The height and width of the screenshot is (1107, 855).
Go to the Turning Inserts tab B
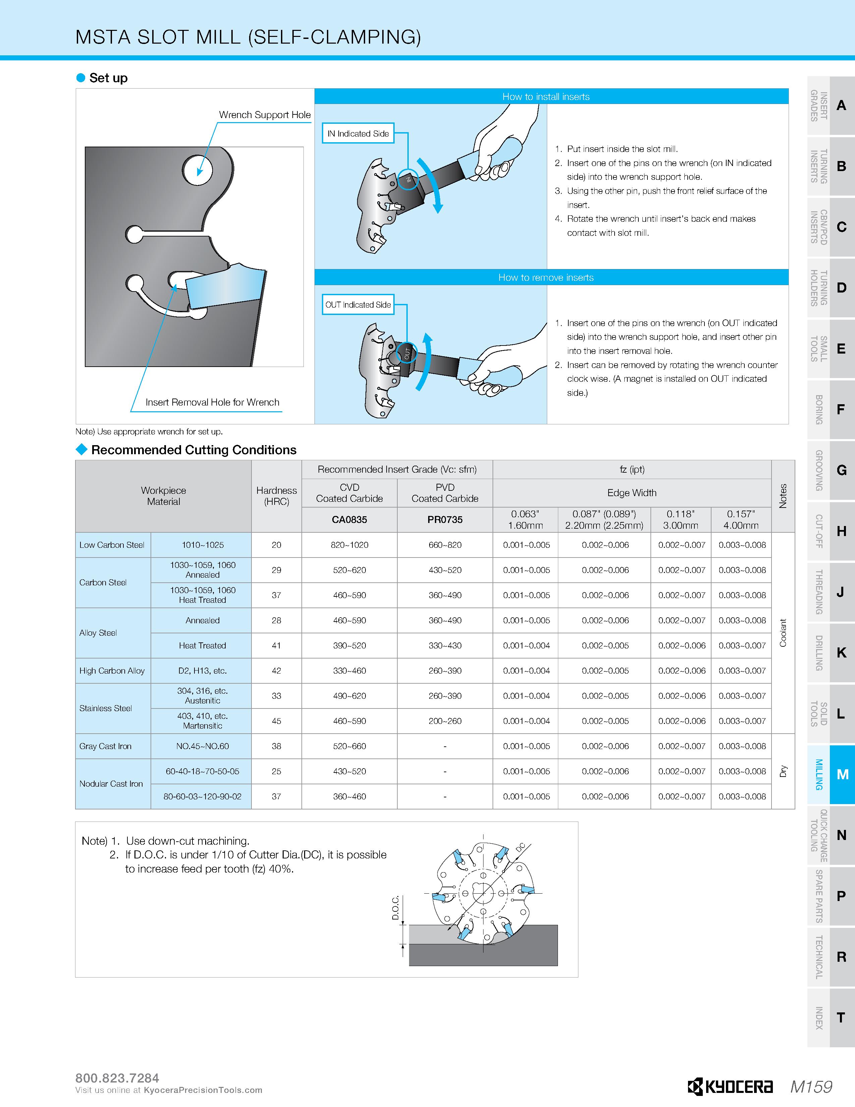(831, 166)
